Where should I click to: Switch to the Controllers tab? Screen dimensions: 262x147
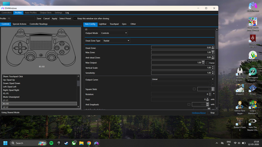[7, 13]
